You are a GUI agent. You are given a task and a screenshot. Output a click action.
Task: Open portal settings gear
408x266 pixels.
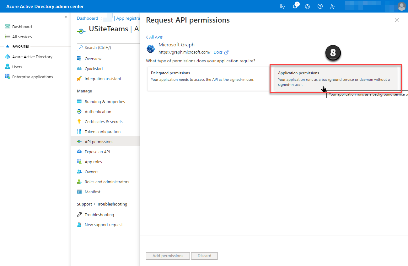coord(308,6)
